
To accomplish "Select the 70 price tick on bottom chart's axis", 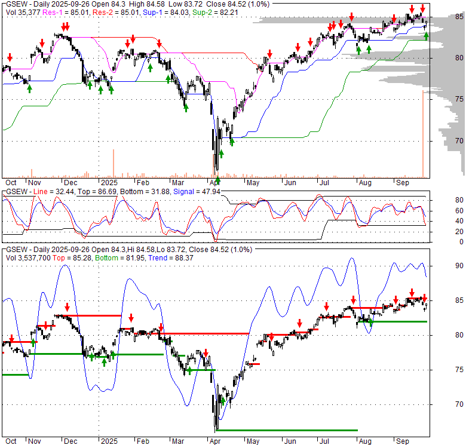I will tap(459, 404).
